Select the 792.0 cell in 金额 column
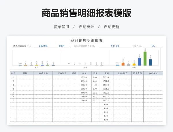 106,85
